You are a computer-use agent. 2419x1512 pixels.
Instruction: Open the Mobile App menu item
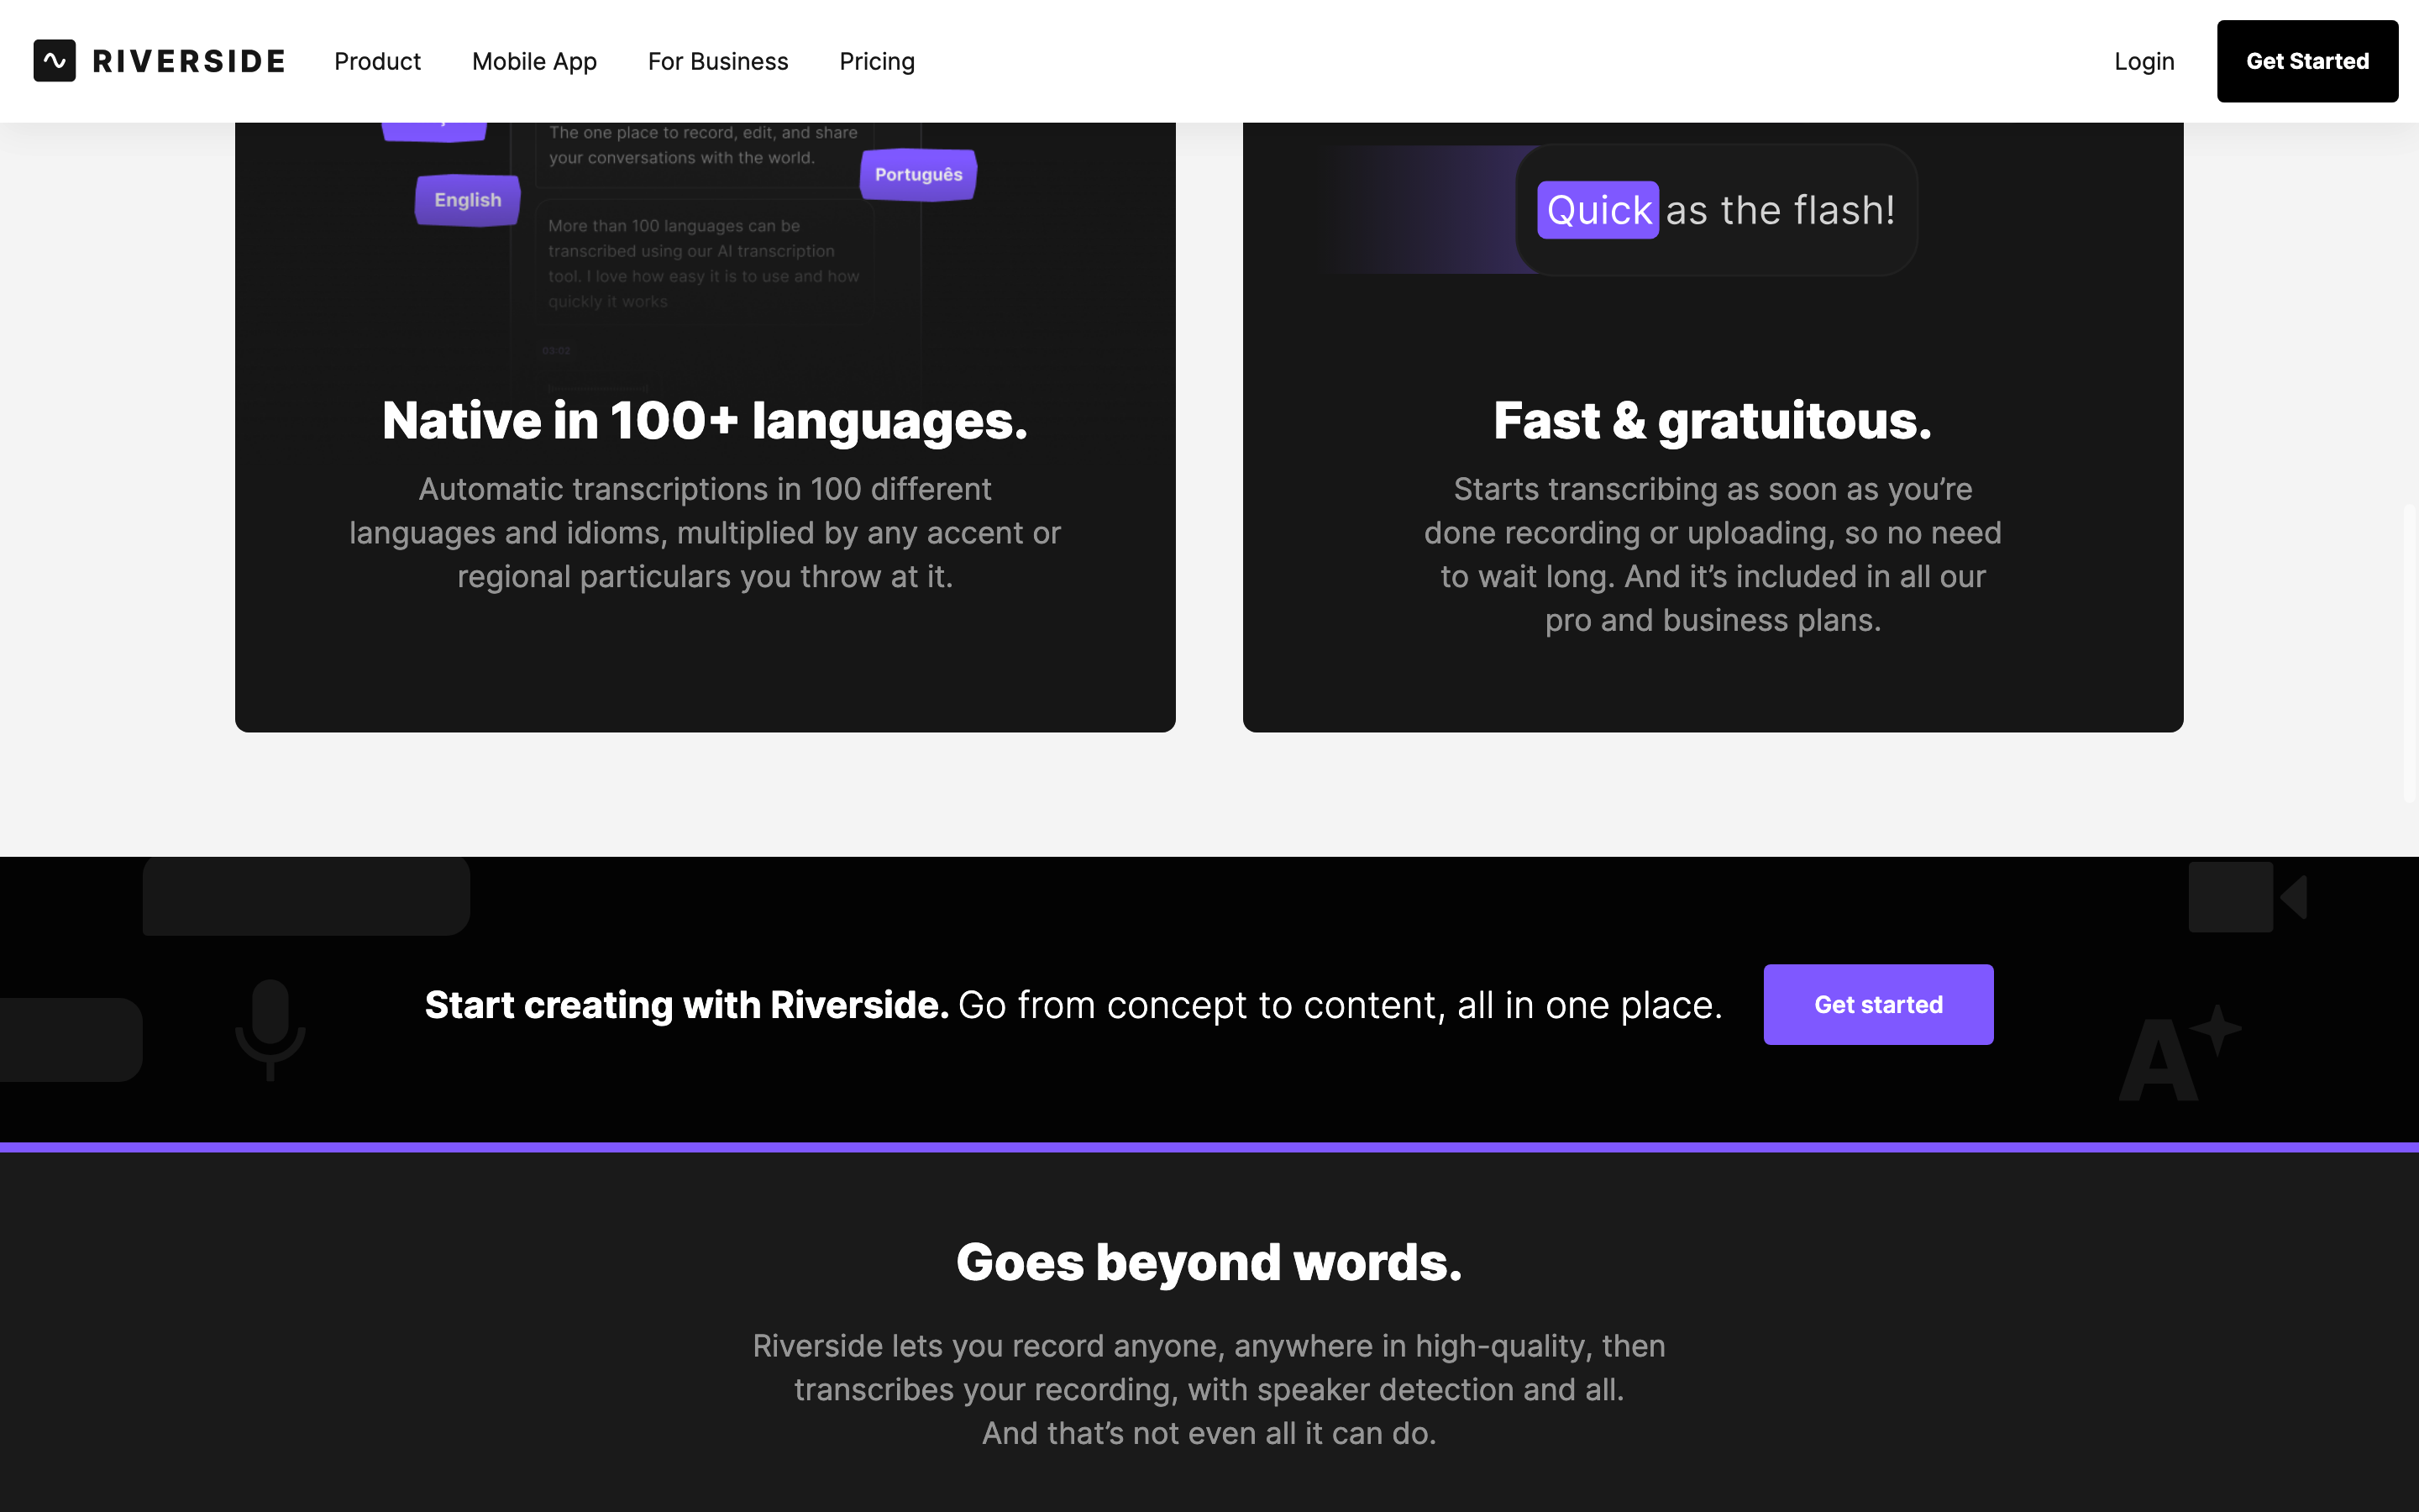pos(534,61)
